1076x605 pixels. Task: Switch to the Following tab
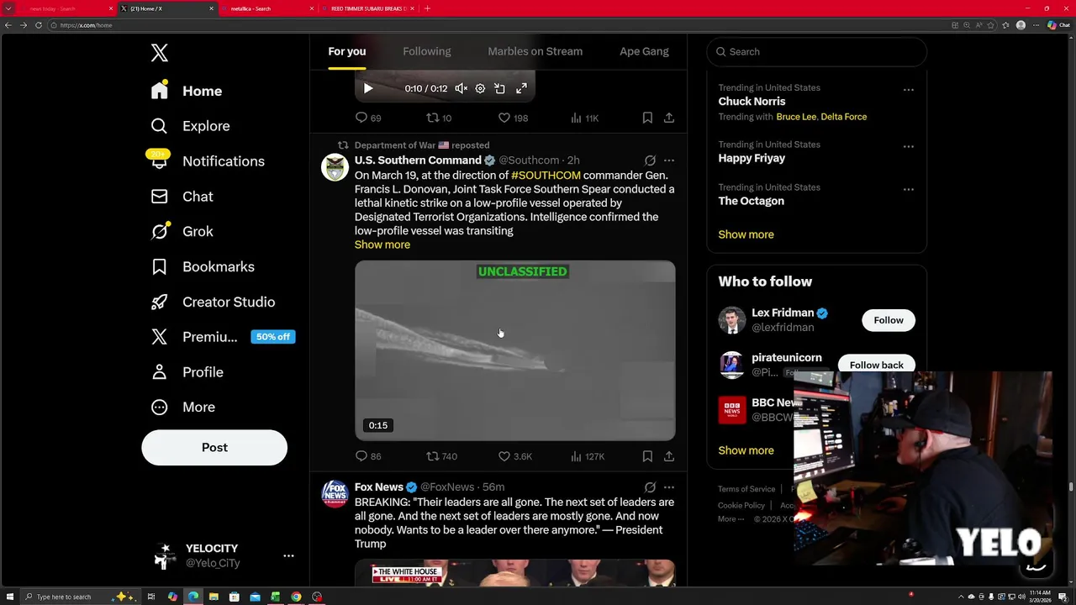[427, 51]
